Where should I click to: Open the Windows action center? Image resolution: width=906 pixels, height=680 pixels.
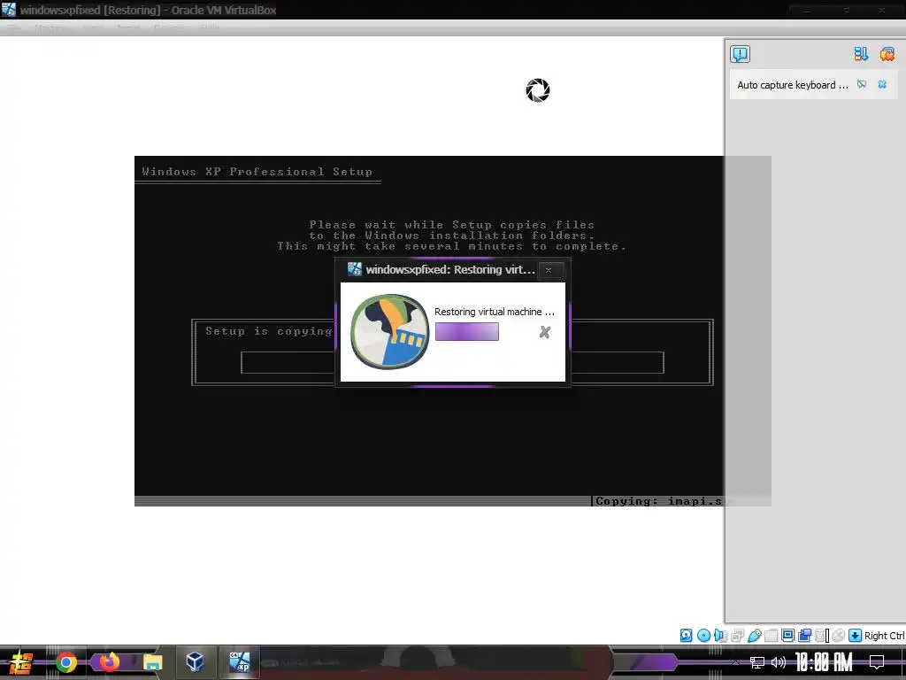(x=877, y=662)
